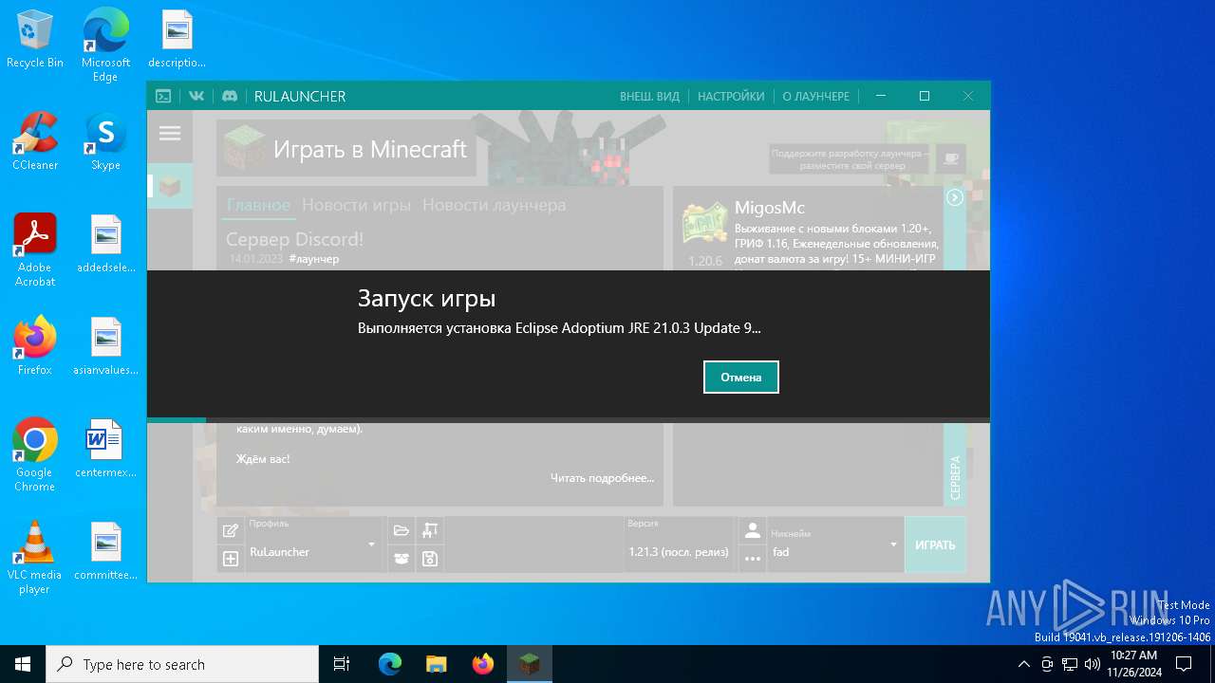Open the О ЛАУНЧЕРЕ menu

(x=816, y=96)
